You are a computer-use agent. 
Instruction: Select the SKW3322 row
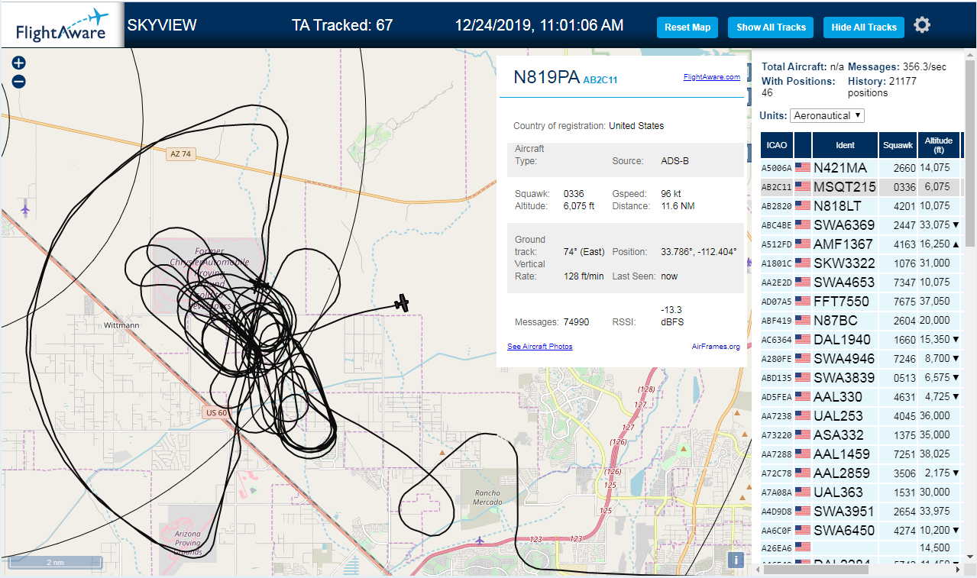pyautogui.click(x=862, y=263)
